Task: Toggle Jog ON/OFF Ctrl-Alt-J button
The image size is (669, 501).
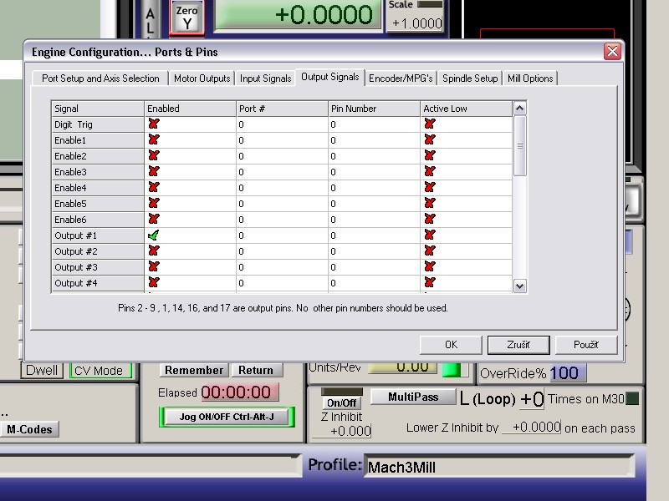Action: [227, 417]
